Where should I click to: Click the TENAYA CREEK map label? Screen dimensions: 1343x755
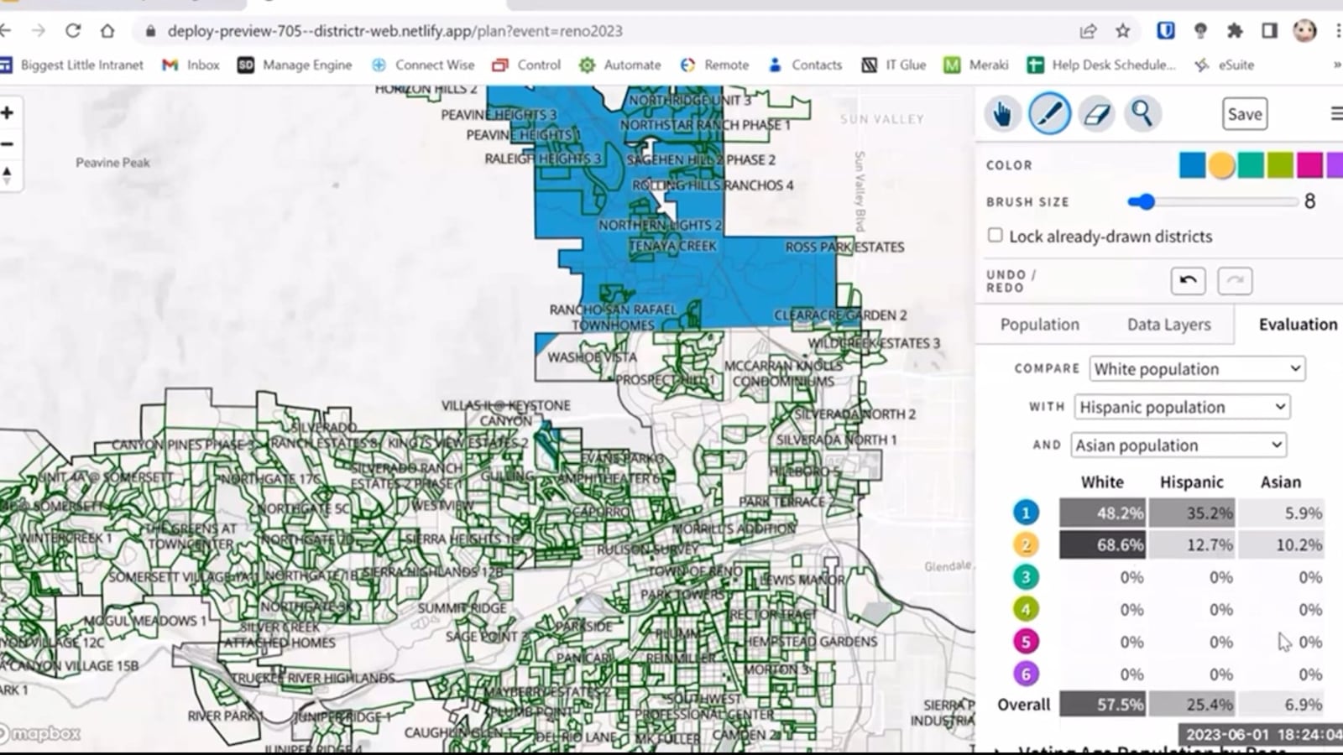pyautogui.click(x=673, y=246)
